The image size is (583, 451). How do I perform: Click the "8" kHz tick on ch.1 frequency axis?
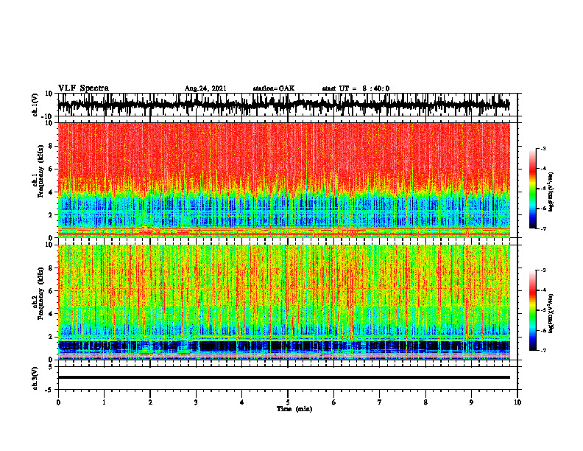[51, 146]
